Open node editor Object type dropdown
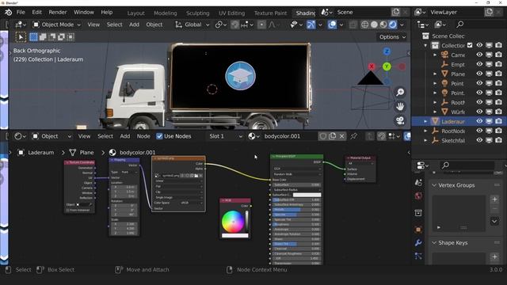This screenshot has width=507, height=285. click(51, 136)
